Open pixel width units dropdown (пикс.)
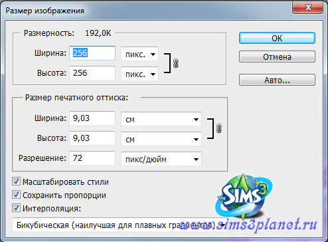 click(140, 54)
